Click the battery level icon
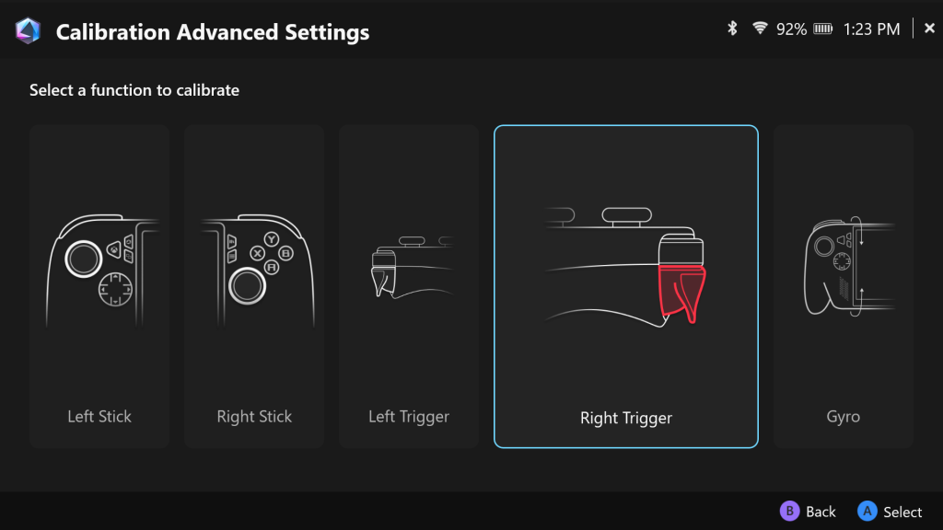This screenshot has height=530, width=943. (824, 29)
